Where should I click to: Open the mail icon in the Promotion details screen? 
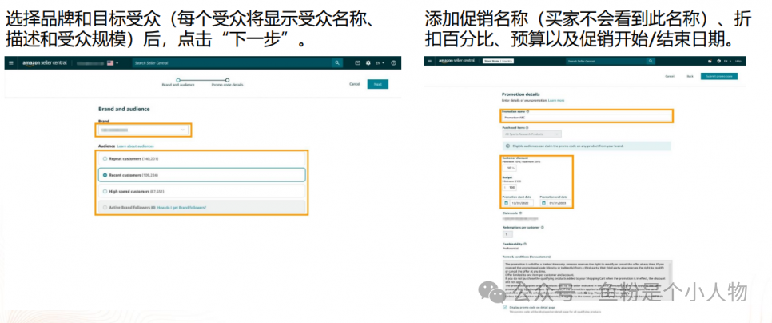click(x=710, y=61)
